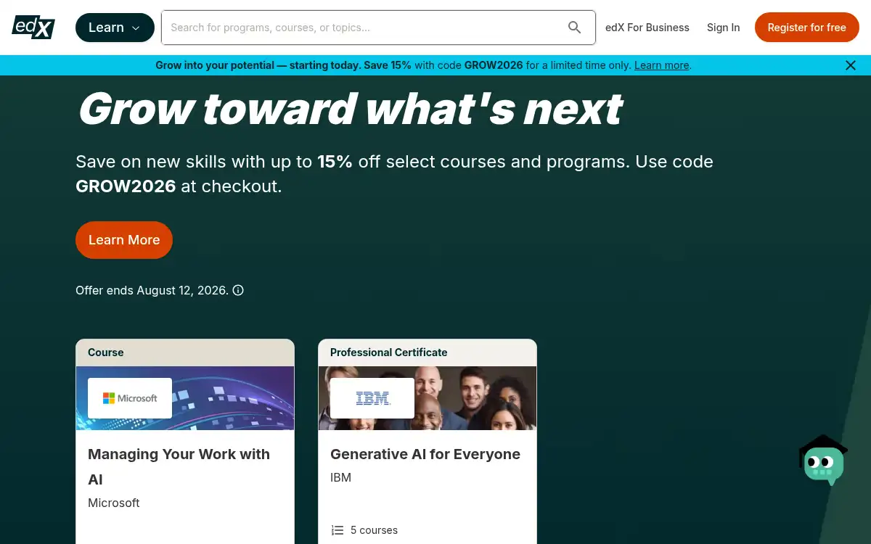The height and width of the screenshot is (544, 871).
Task: Follow the banner's Learn more link
Action: coord(661,65)
